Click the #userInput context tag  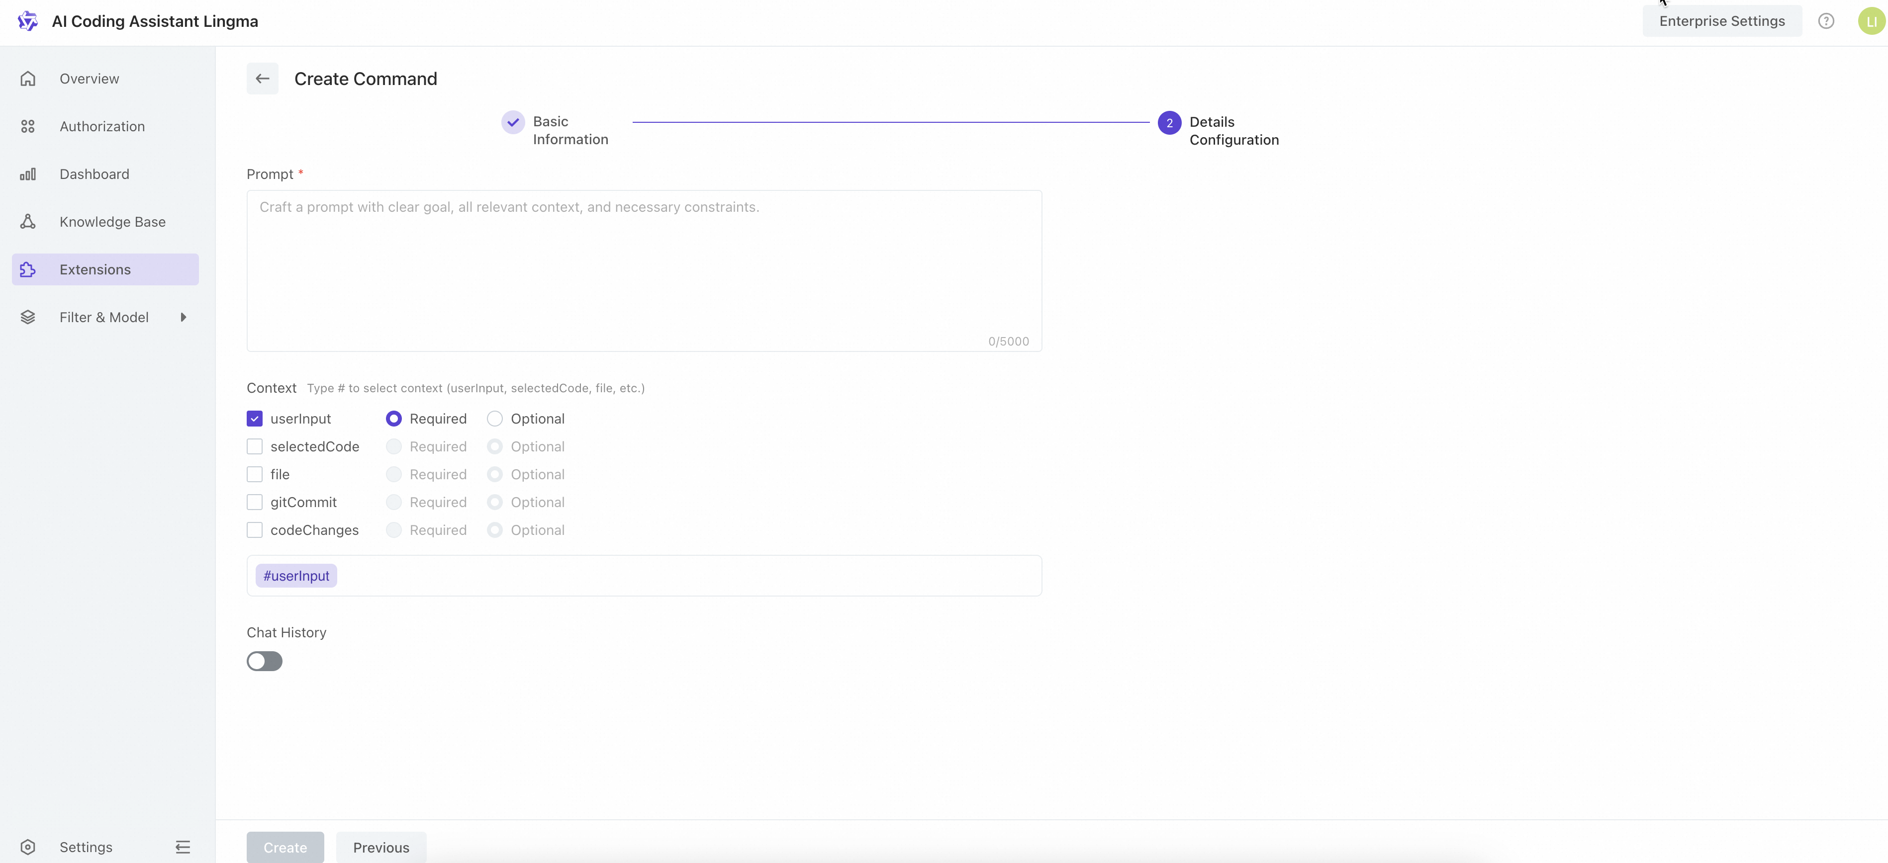296,576
